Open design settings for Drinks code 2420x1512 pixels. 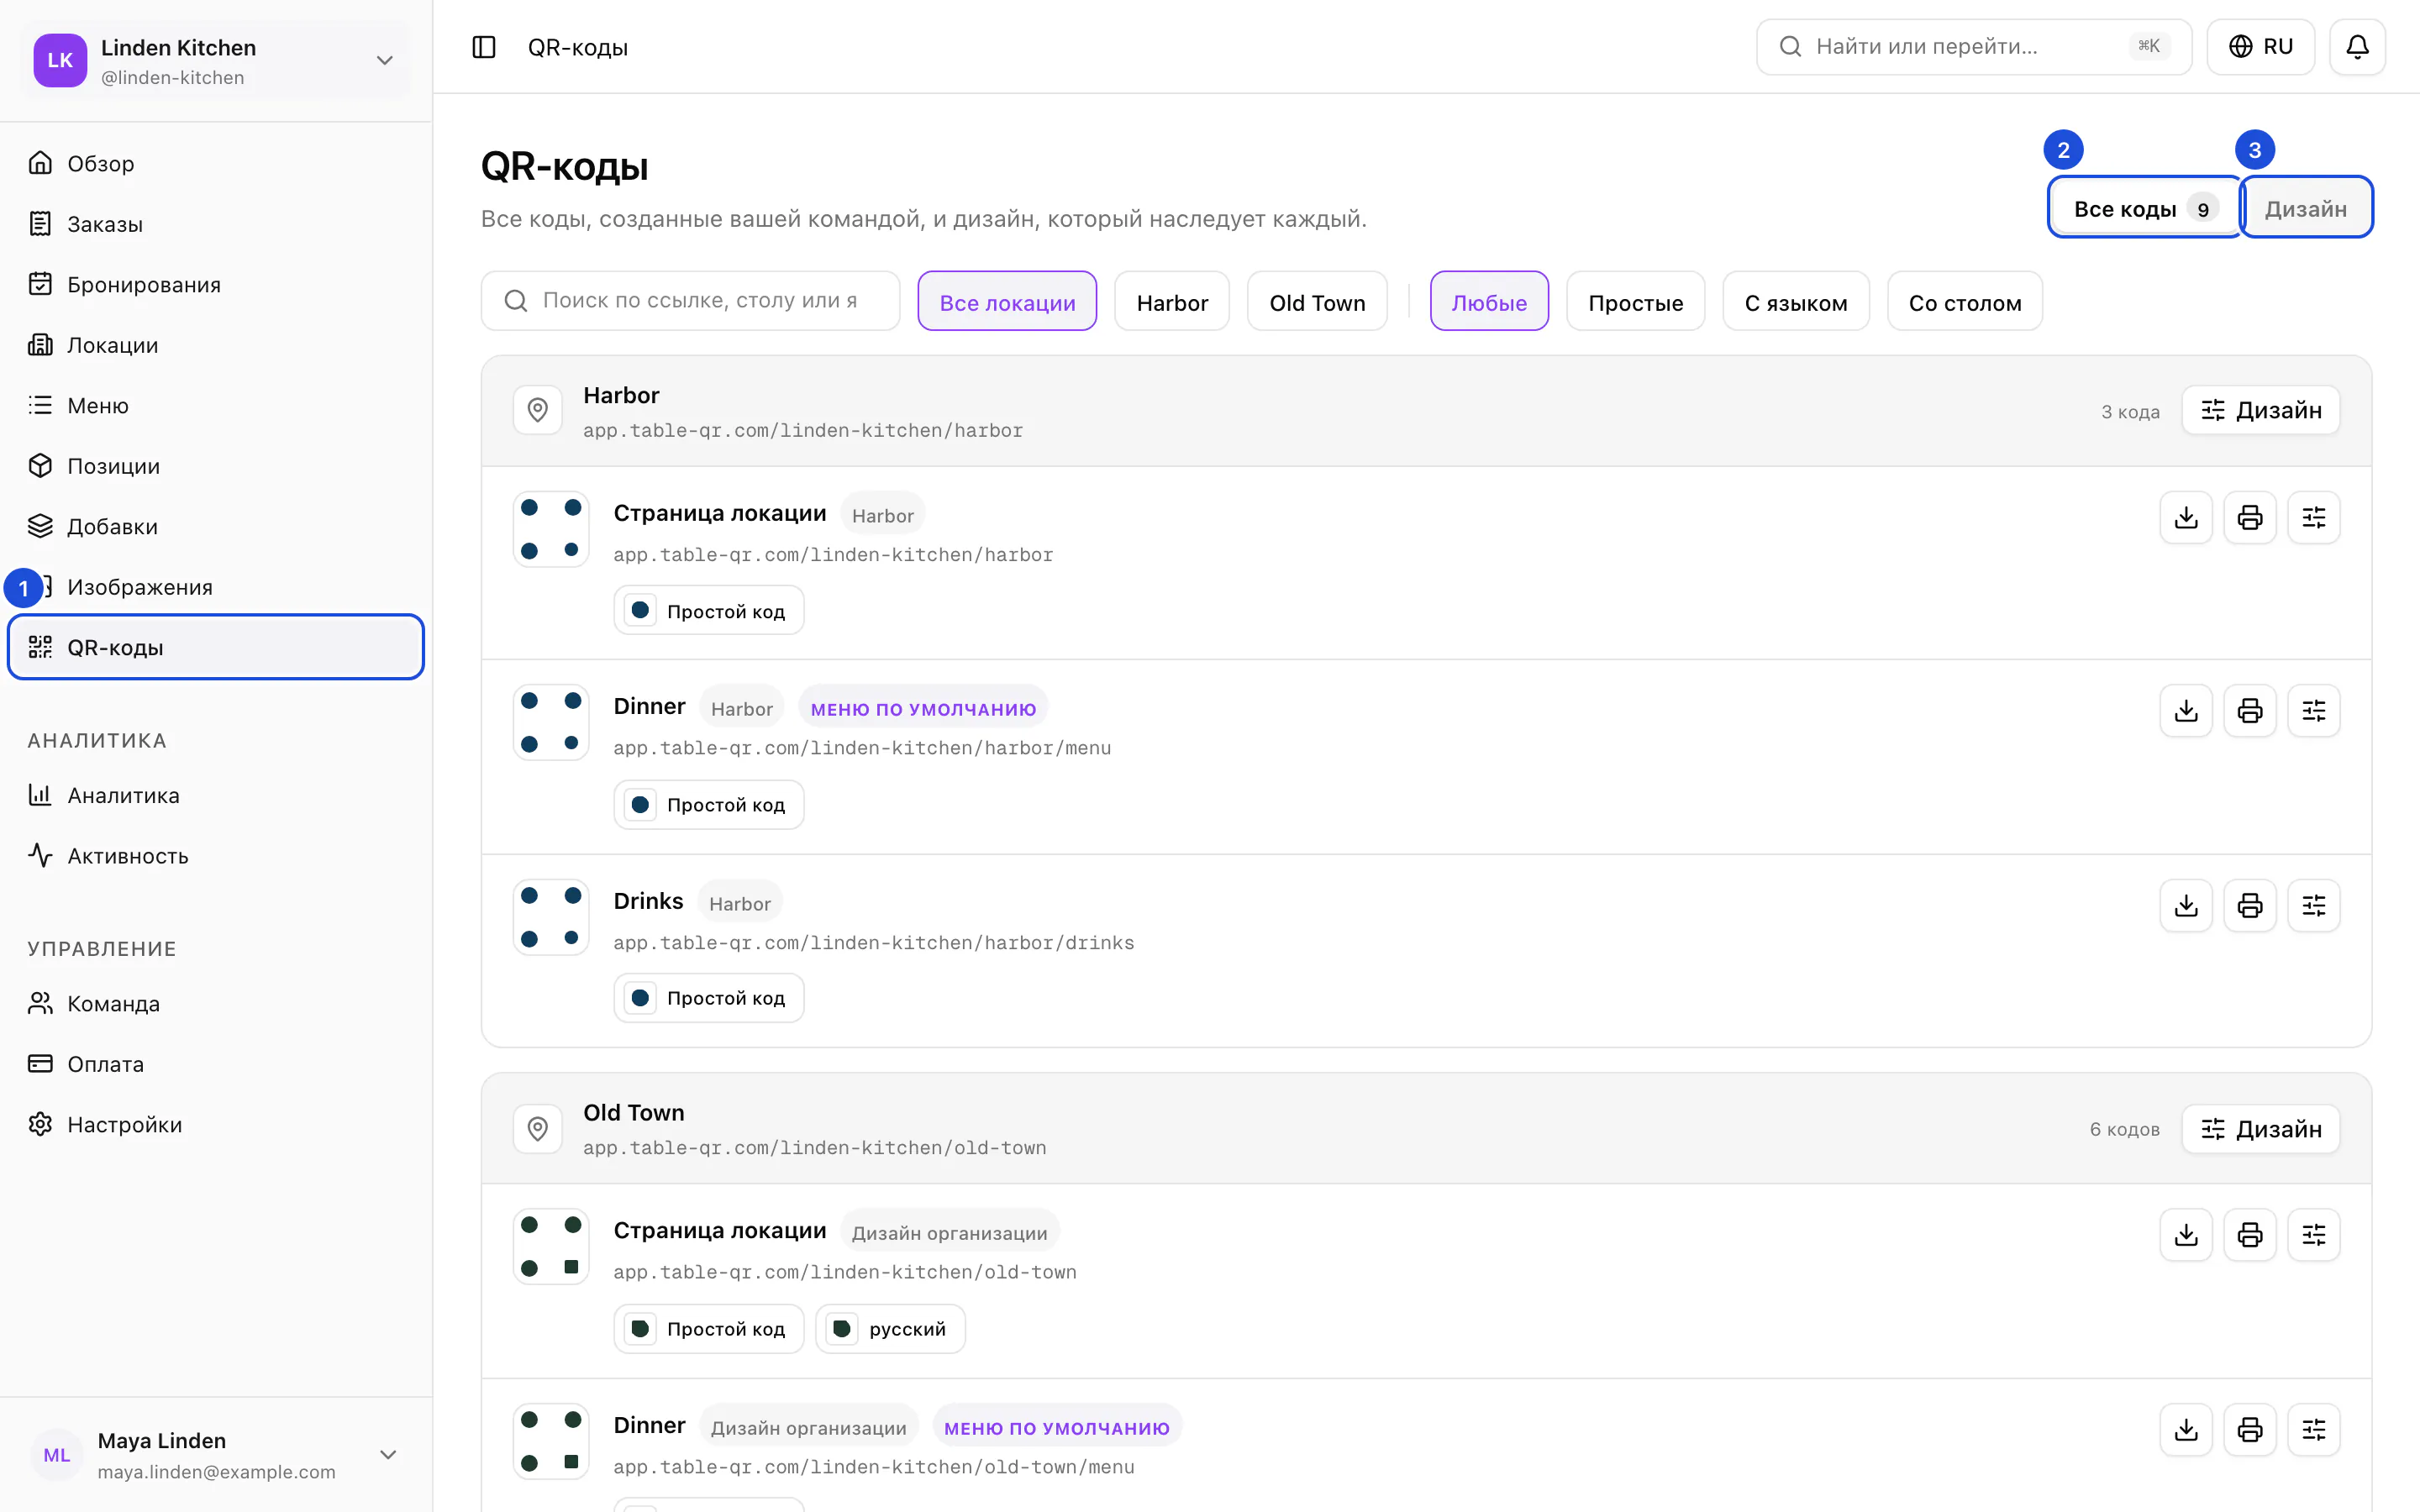pos(2314,906)
